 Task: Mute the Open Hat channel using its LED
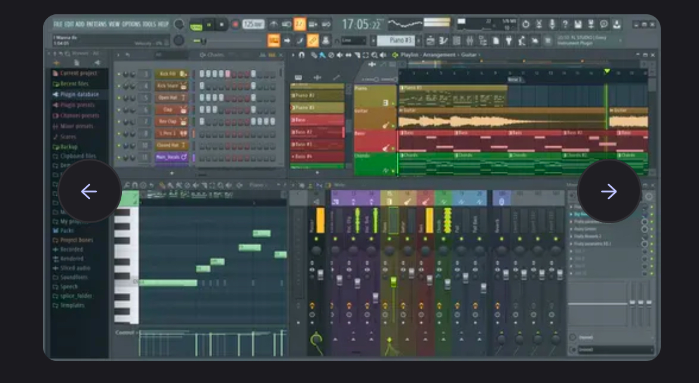118,98
